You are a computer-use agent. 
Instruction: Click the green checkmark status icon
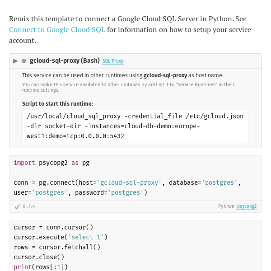[x=17, y=207]
